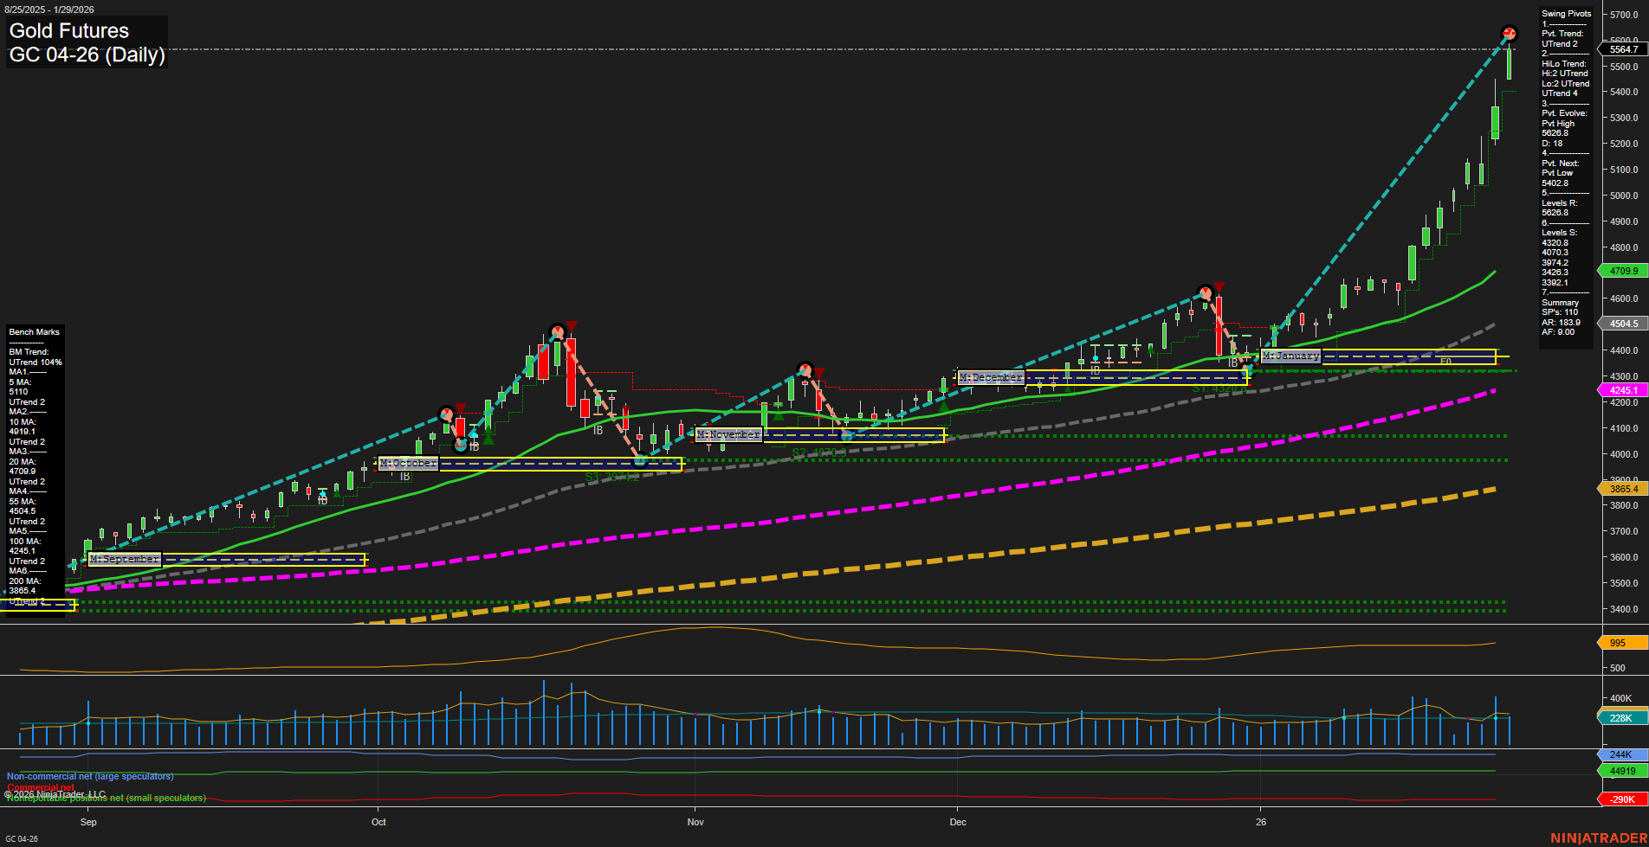Click the pivot face icon at the mid-October swing high
The image size is (1649, 847).
(557, 330)
